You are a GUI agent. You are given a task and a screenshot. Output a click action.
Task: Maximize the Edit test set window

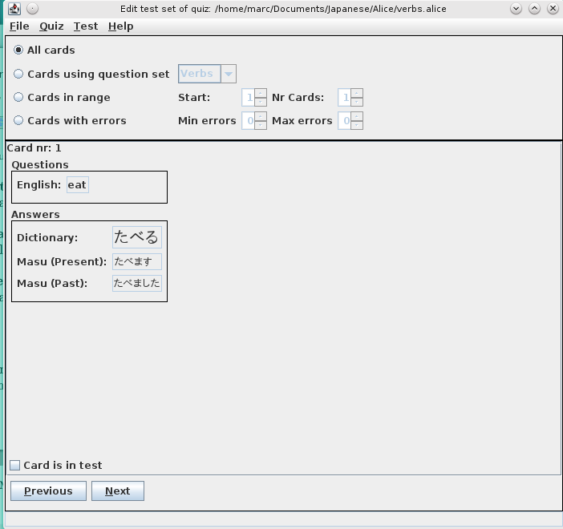(534, 8)
